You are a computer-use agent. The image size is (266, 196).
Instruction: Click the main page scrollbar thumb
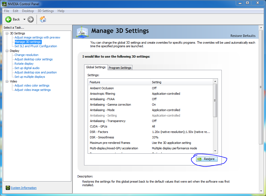point(261,87)
